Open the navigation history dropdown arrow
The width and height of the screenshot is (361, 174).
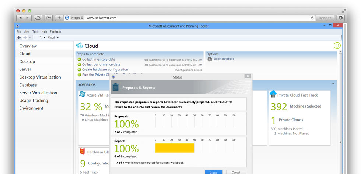tap(30, 37)
